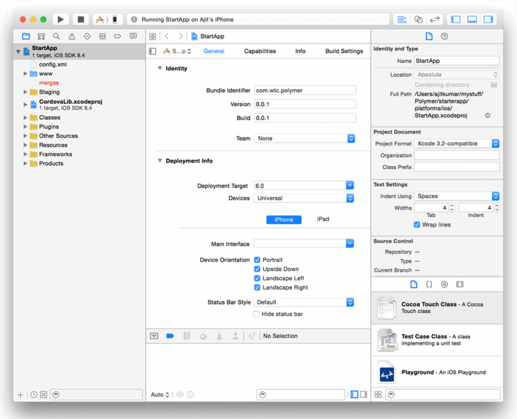Show the Quick Help inspector
The width and height of the screenshot is (517, 419).
(444, 36)
